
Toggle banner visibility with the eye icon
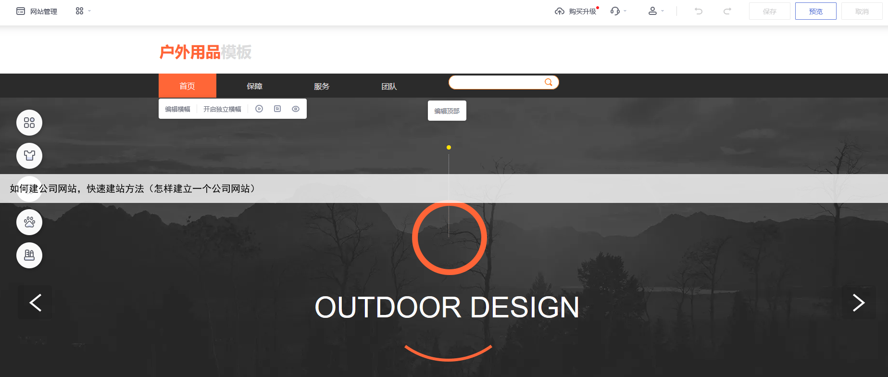pyautogui.click(x=296, y=109)
